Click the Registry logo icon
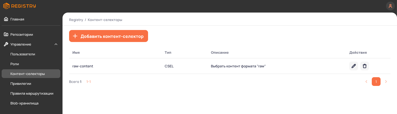 click(6, 6)
